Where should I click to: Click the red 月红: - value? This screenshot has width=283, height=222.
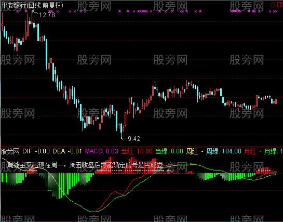click(x=253, y=151)
